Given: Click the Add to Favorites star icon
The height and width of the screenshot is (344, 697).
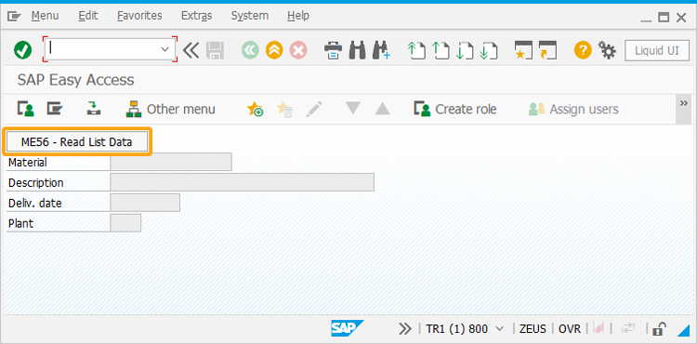Looking at the screenshot, I should [256, 109].
